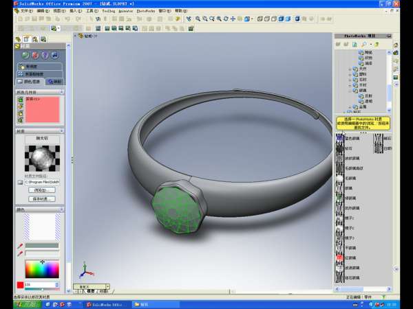Image resolution: width=413 pixels, height=309 pixels.
Task: Click the search magnifier icon in PhotoWorks panel
Action: [363, 44]
